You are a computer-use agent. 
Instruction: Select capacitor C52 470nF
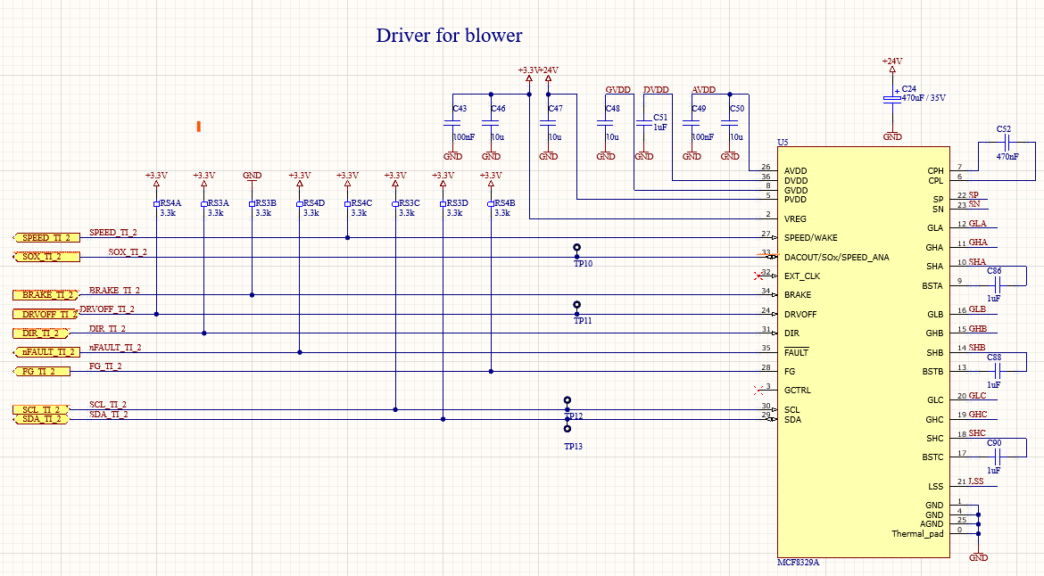point(1006,143)
